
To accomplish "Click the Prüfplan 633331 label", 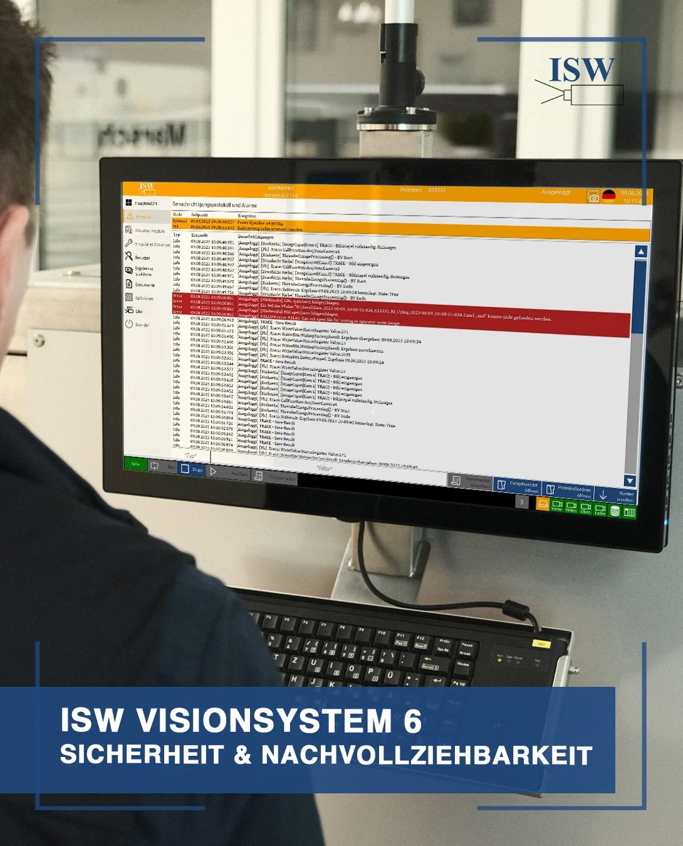I will tap(423, 190).
